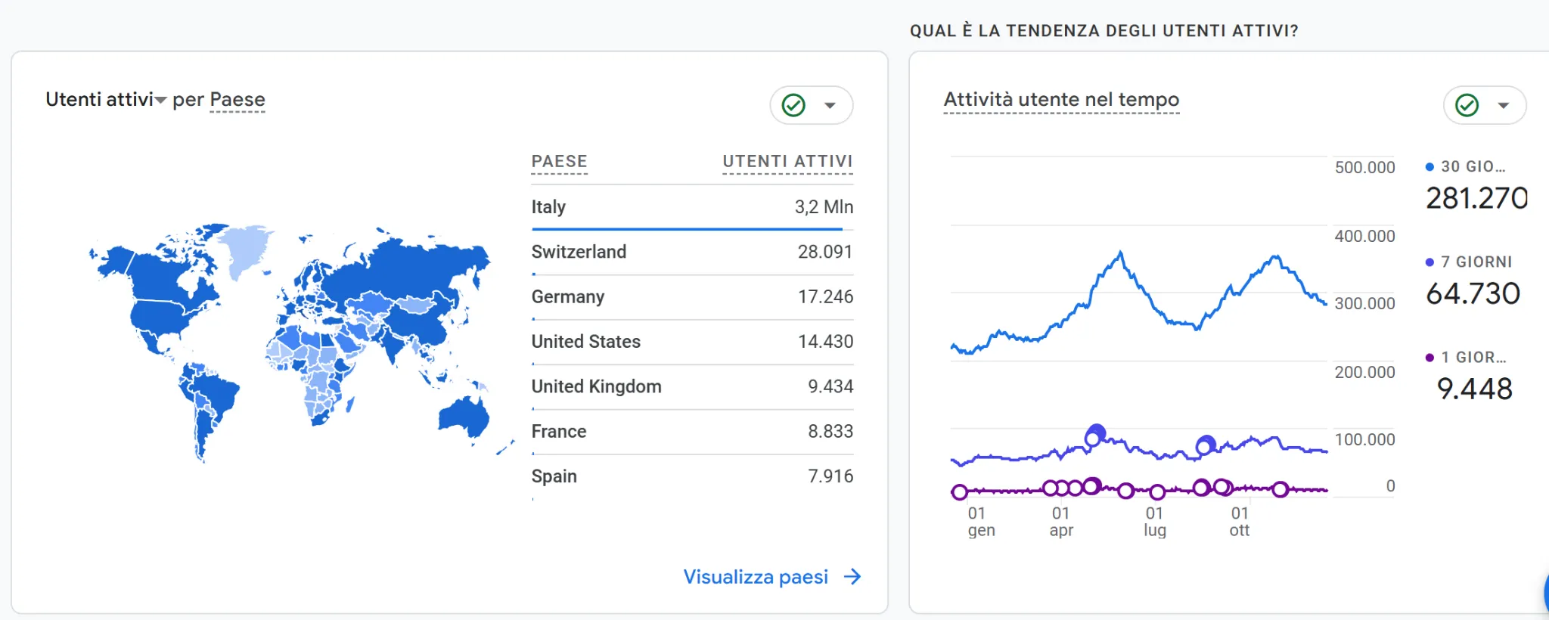
Task: Sort by UTENTI ATTIVI column header
Action: (787, 162)
